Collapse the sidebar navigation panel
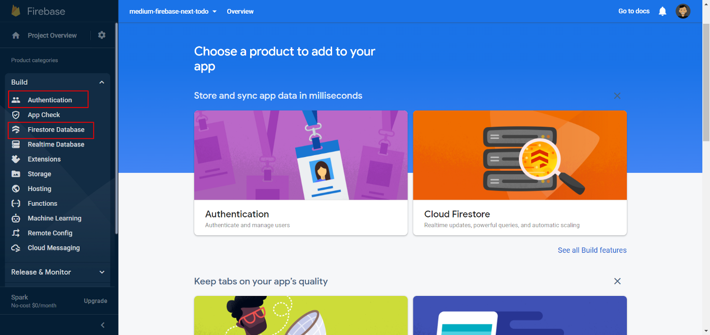 [x=102, y=325]
